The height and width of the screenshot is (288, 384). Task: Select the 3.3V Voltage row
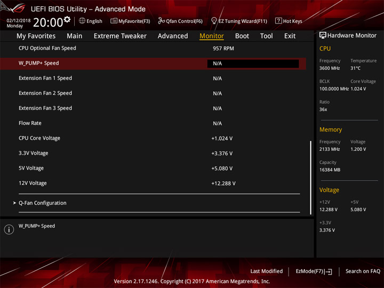coord(153,153)
